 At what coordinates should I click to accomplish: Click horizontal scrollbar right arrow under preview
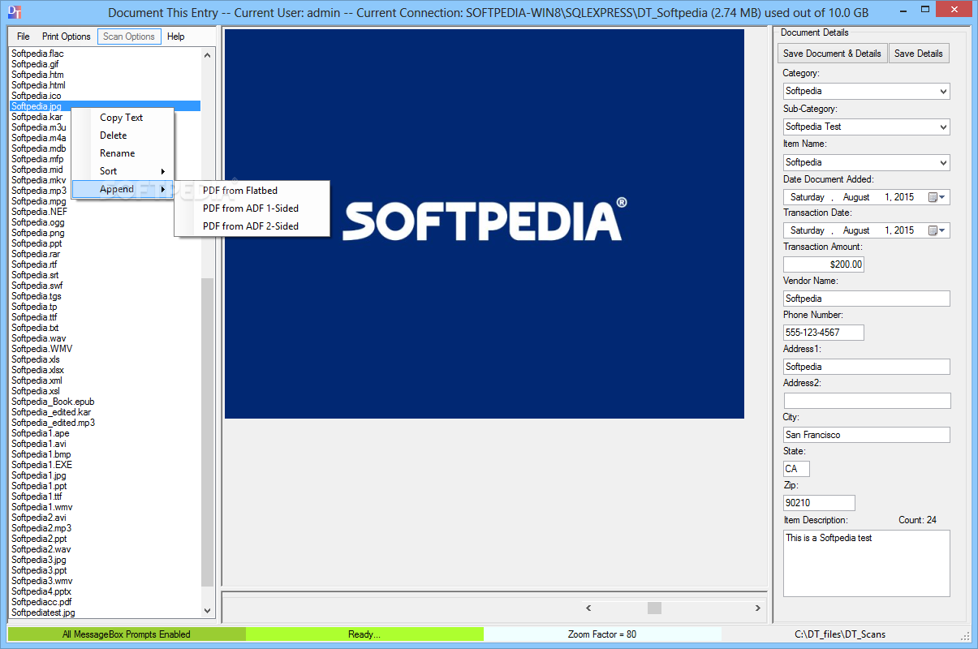pos(758,608)
